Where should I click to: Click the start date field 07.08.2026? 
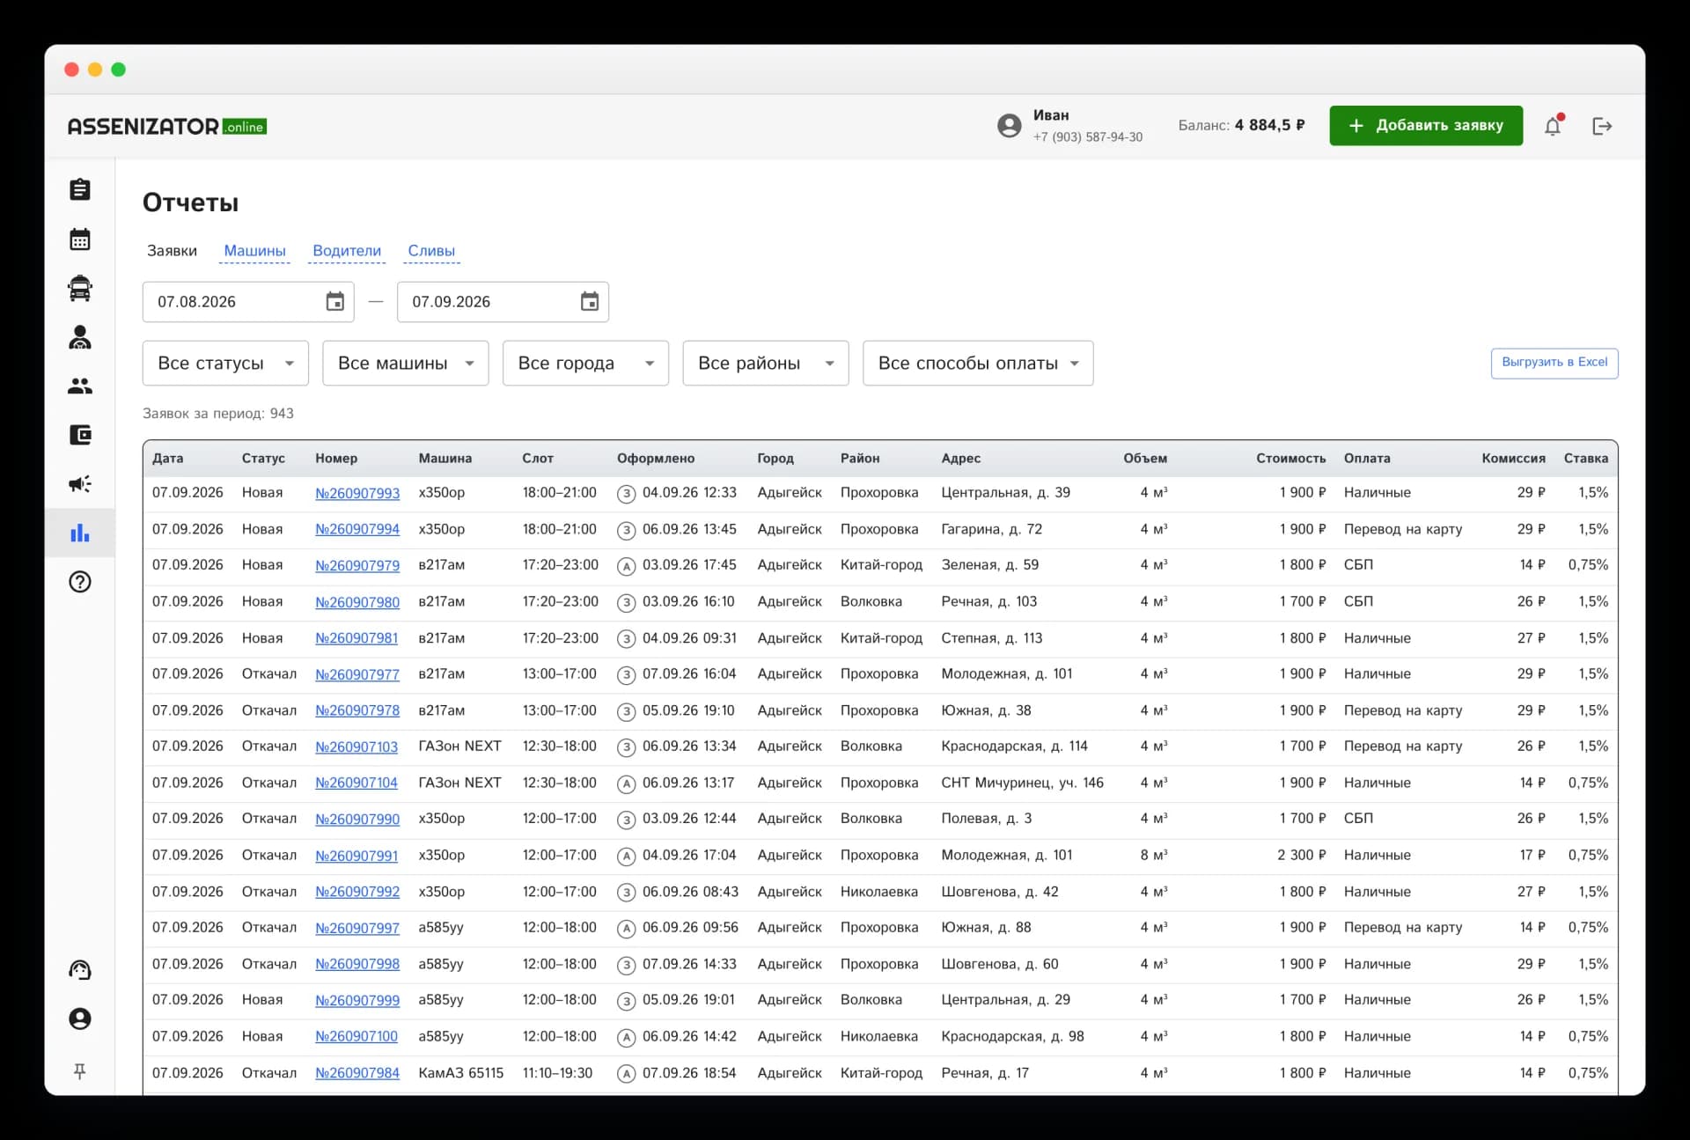pyautogui.click(x=248, y=302)
